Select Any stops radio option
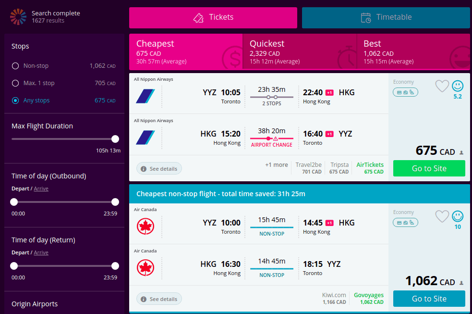Image resolution: width=472 pixels, height=314 pixels. [15, 100]
